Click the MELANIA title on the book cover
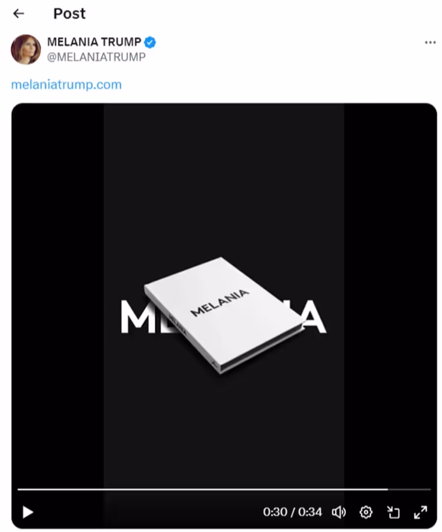Viewport: 442px width, 532px height. pos(220,303)
